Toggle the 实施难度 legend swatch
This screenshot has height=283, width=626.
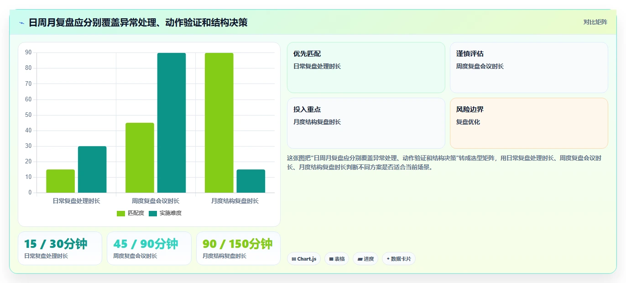point(153,213)
